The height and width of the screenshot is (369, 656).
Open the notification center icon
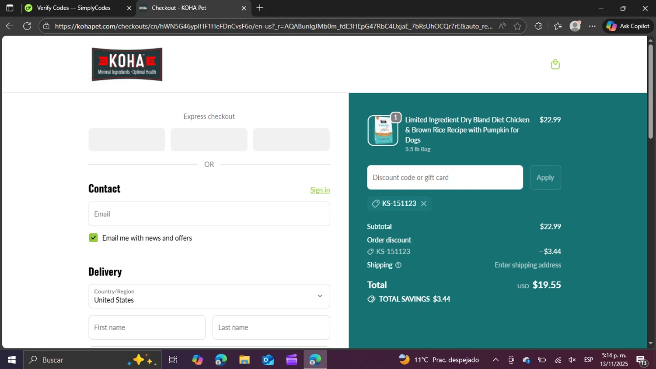(x=642, y=360)
